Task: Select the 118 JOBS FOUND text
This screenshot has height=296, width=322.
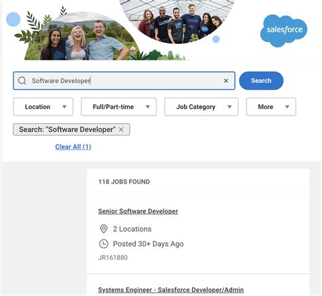Action: click(124, 182)
